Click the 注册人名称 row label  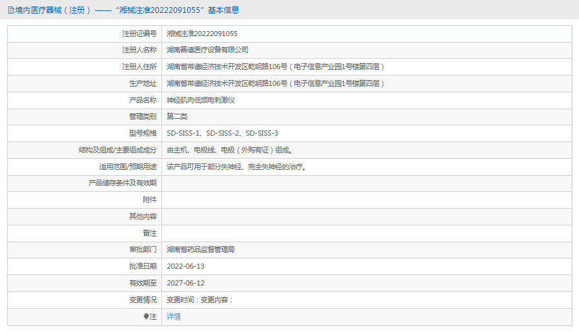[x=139, y=50]
